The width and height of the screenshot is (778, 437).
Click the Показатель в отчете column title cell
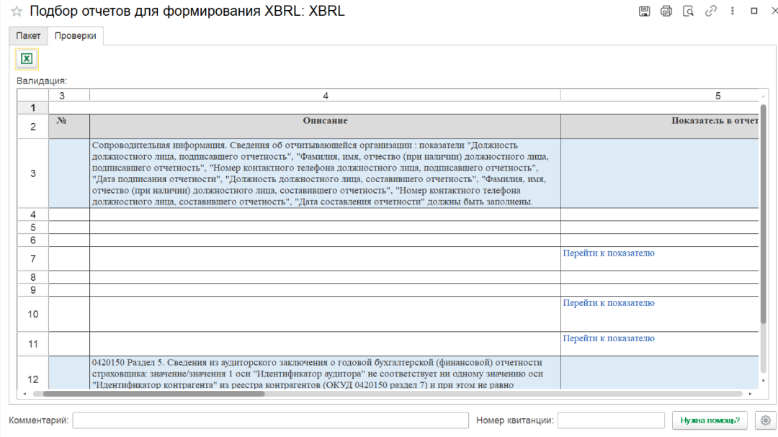pos(660,127)
